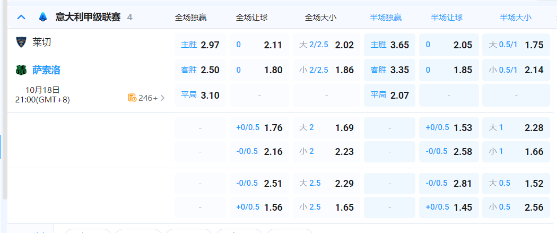
Task: Pick 平局 3.10 full-time draw odds
Action: (x=200, y=96)
